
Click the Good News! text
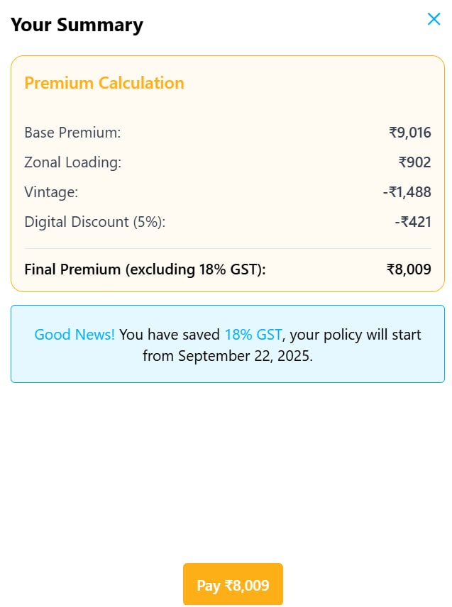(x=75, y=334)
